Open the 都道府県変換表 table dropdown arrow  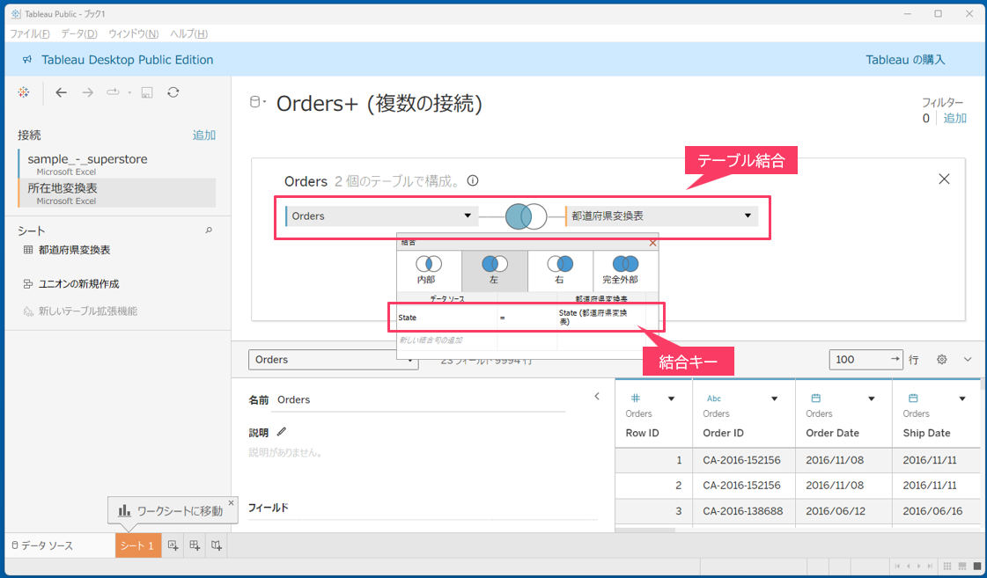tap(748, 216)
